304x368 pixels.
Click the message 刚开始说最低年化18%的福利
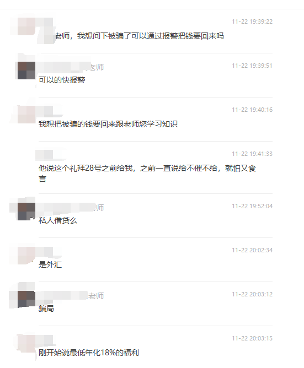89,353
